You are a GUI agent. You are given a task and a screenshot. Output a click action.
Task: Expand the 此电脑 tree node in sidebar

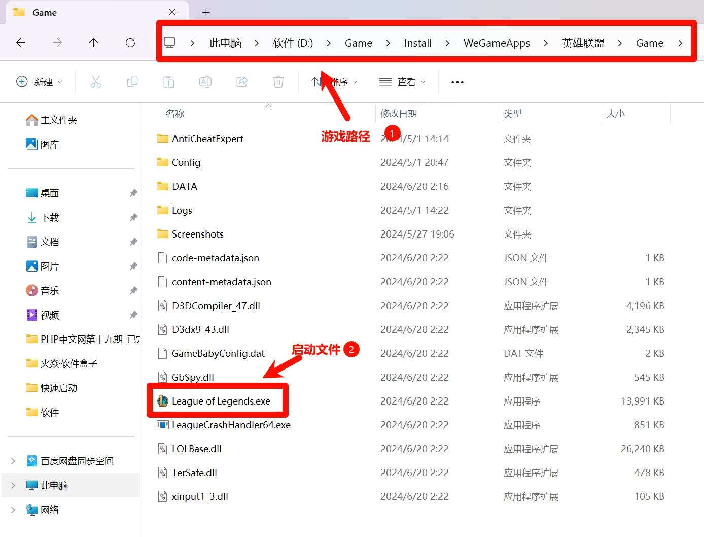tap(13, 485)
